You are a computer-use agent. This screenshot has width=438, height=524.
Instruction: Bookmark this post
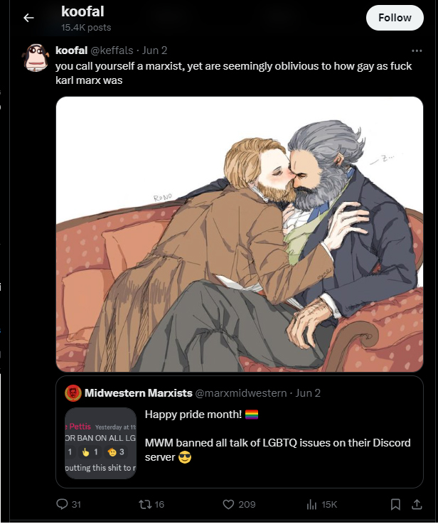coord(395,504)
